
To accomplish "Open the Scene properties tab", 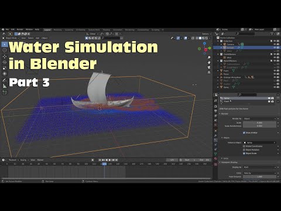I will point(215,121).
